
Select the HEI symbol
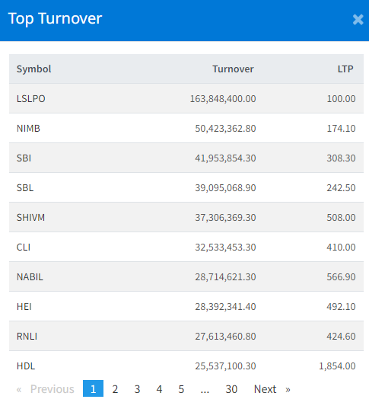[24, 307]
